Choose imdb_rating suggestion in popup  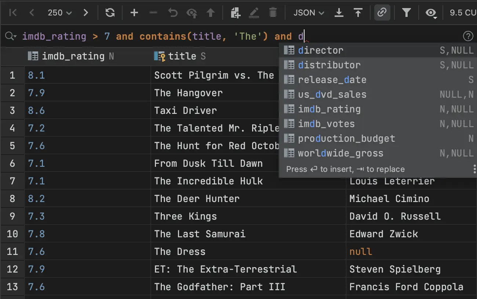378,109
